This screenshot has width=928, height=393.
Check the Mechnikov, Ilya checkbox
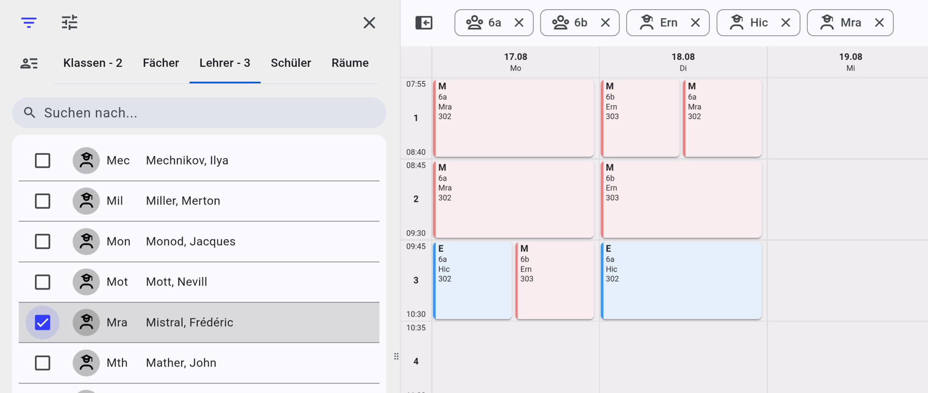tap(42, 160)
